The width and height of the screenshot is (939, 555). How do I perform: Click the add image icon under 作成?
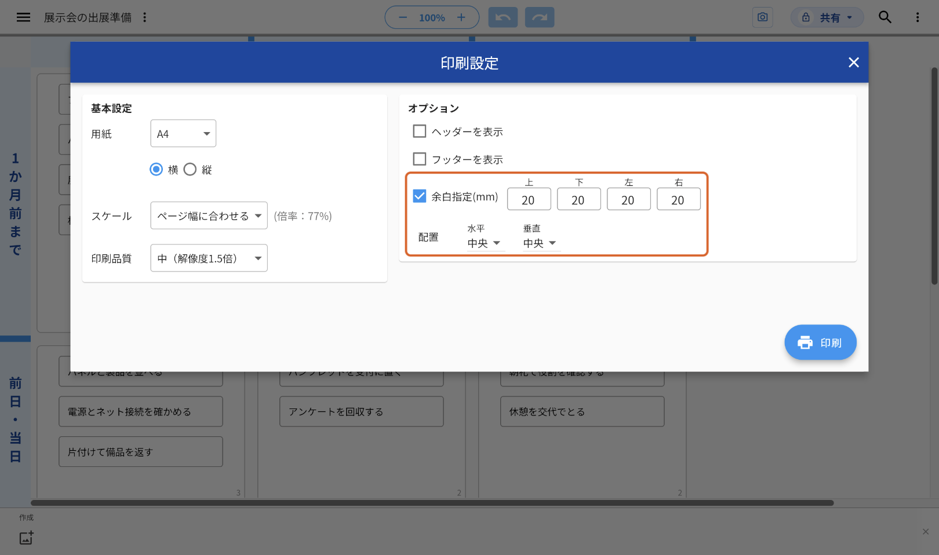[x=27, y=538]
